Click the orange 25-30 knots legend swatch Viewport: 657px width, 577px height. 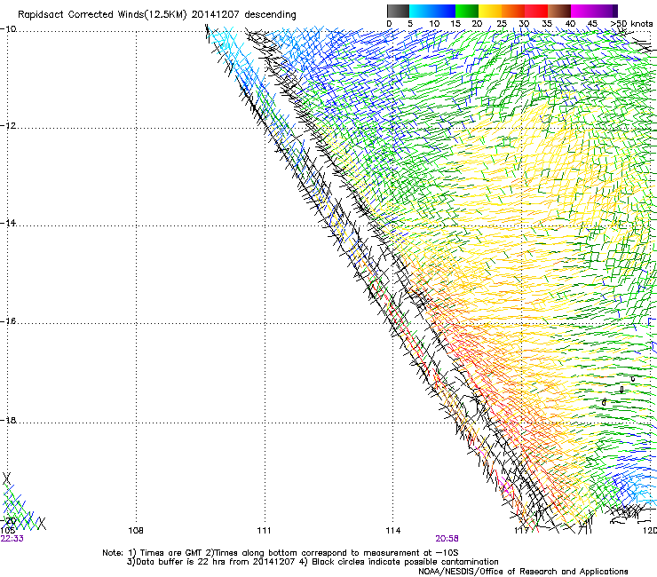coord(513,11)
